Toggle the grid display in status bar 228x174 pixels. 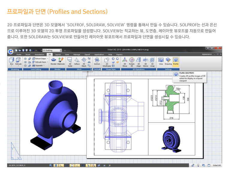tap(56, 165)
